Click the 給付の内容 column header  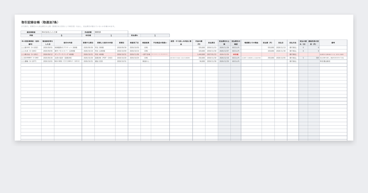(x=68, y=43)
